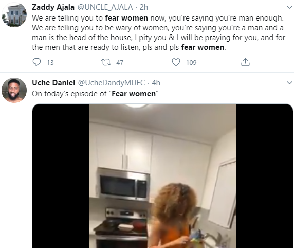Viewport: 294px width, 248px height.
Task: Open Zaddy Ajala's tweet text body
Action: click(159, 32)
